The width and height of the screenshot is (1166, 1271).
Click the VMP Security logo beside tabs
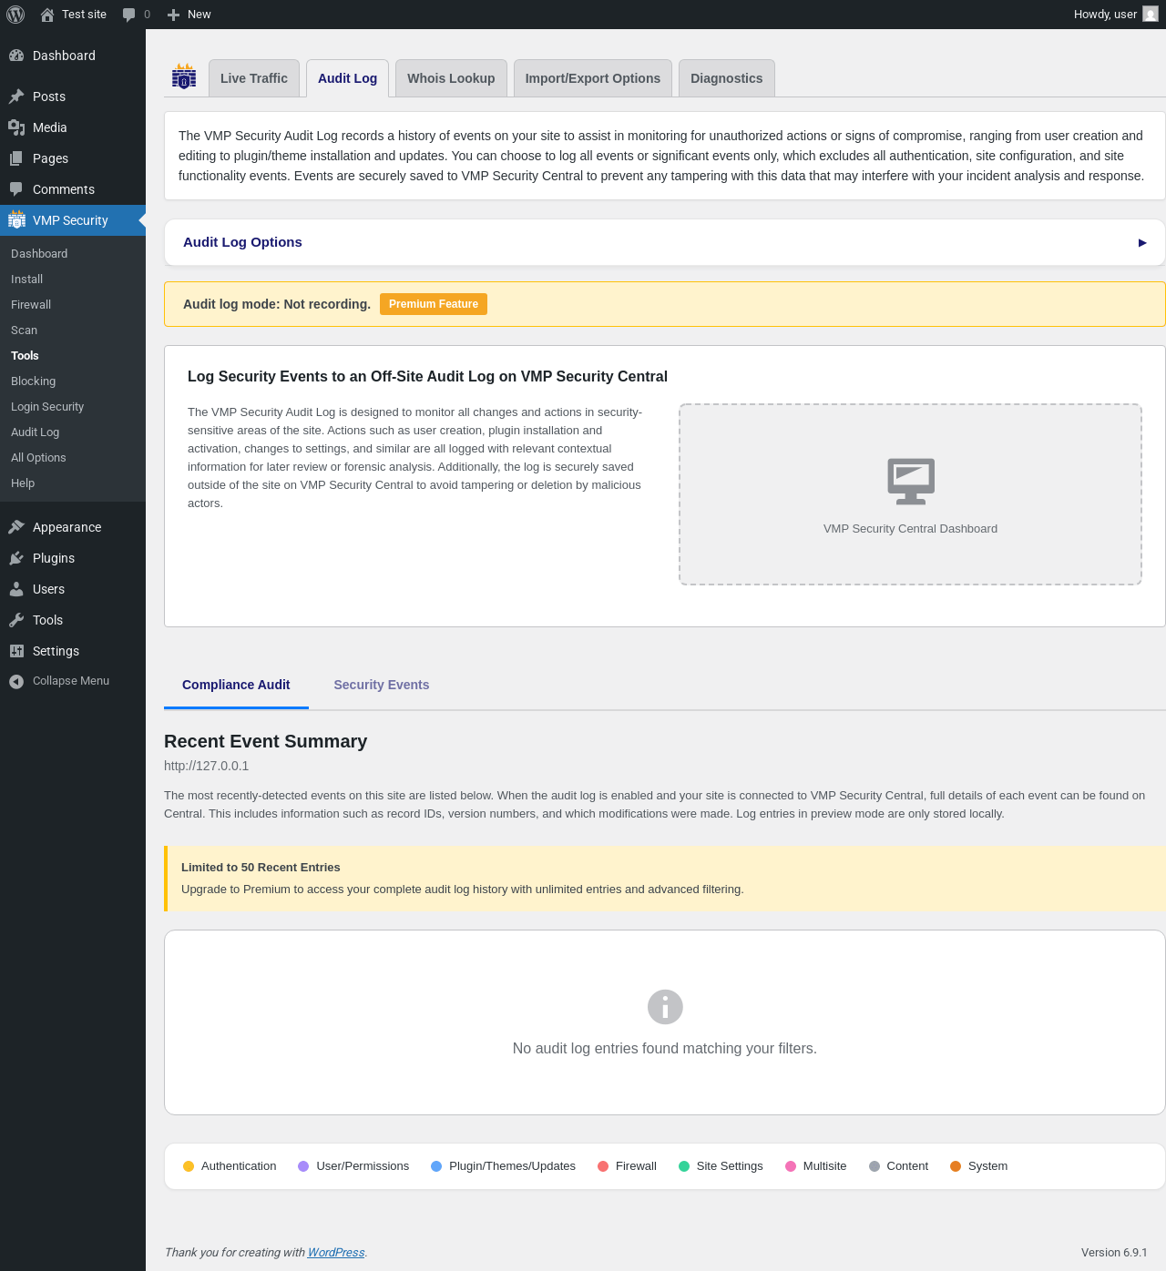coord(184,76)
